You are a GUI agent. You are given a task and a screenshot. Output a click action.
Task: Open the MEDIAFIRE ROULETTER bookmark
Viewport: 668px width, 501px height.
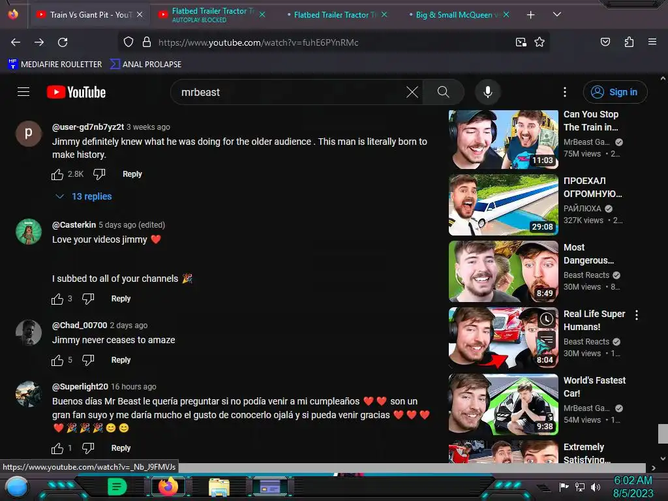click(55, 65)
